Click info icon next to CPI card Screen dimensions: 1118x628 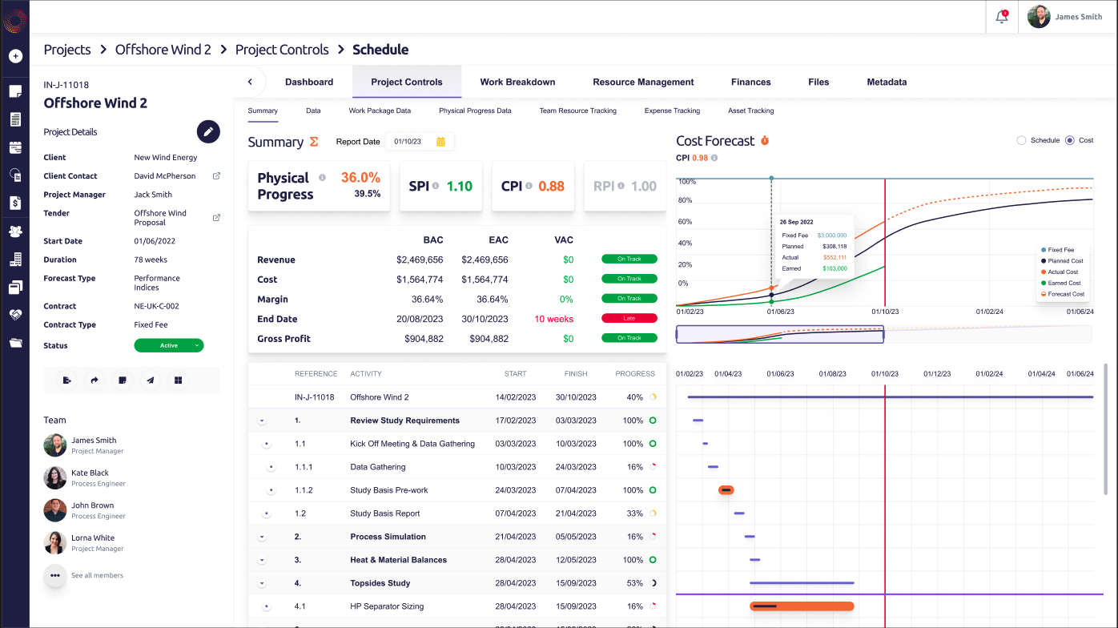(528, 186)
